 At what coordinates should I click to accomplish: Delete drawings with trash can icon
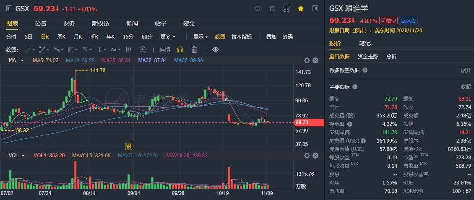[194, 49]
